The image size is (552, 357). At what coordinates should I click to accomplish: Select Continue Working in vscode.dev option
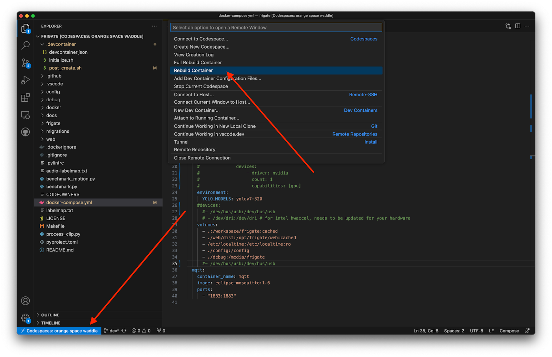point(276,134)
